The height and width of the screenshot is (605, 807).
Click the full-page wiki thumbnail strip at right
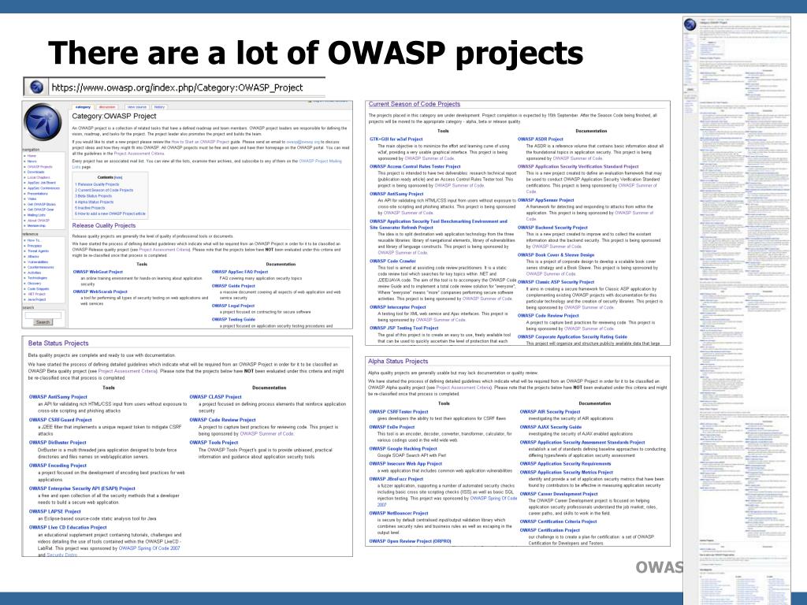tap(737, 310)
